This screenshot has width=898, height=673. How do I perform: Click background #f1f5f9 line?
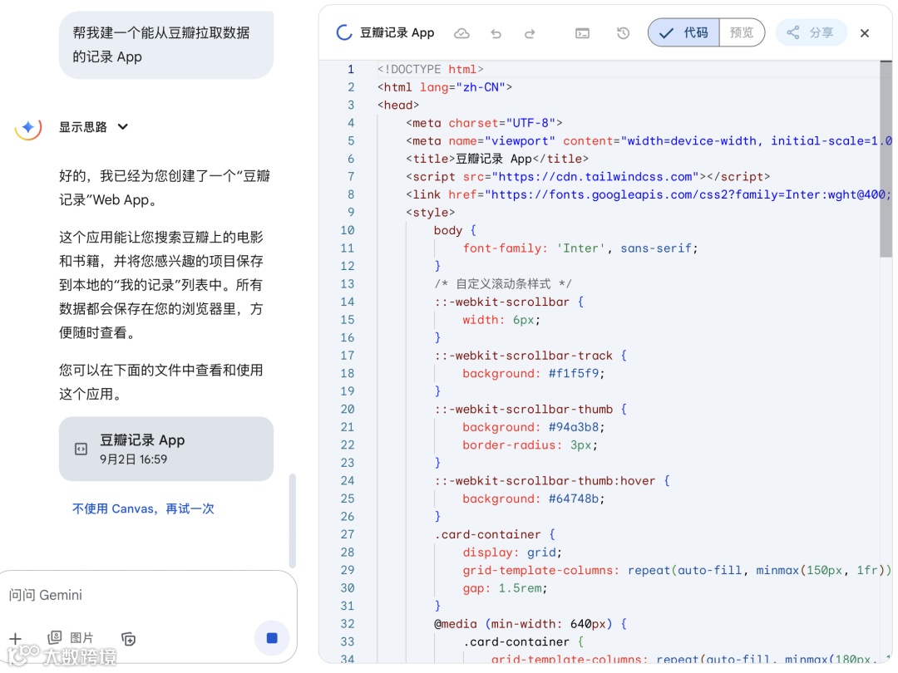pyautogui.click(x=534, y=374)
